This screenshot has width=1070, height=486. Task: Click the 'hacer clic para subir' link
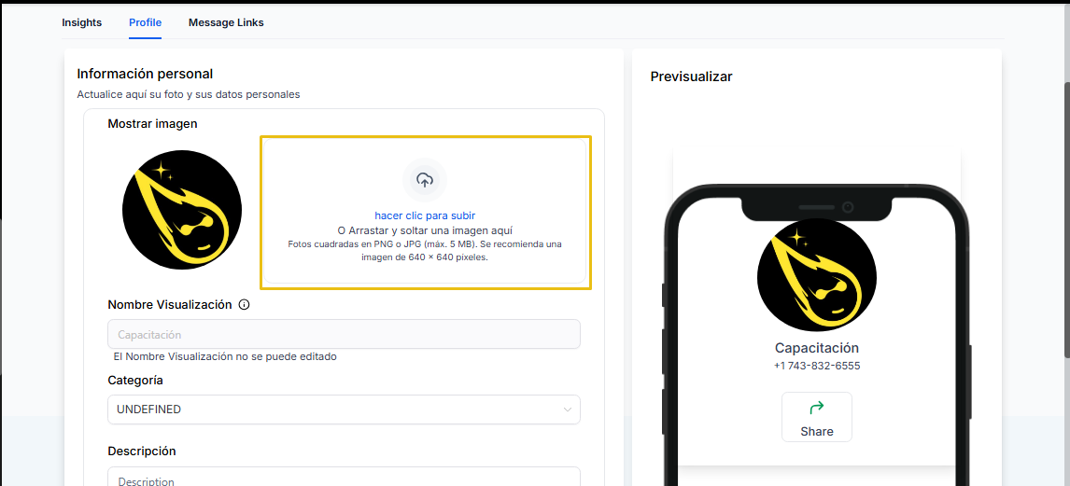click(425, 215)
